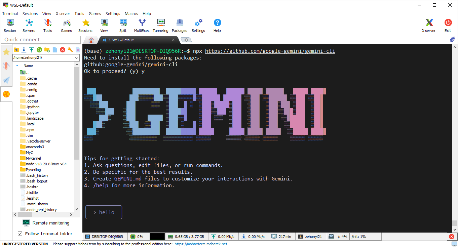Click the RAM usage 0.65 GB status entry
458x247 pixels.
point(187,237)
